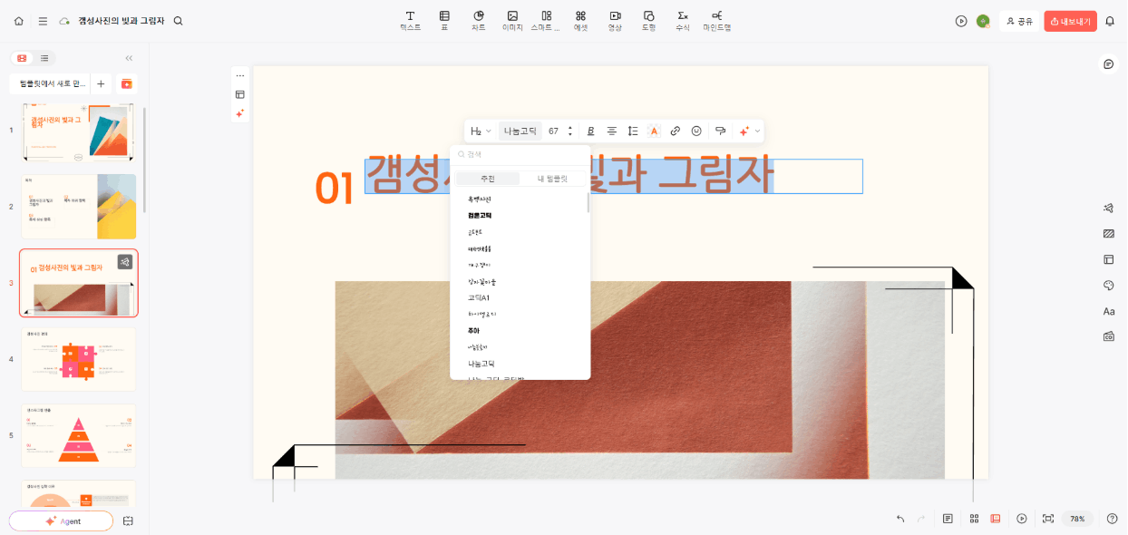
Task: Select slide 5 pyramid thumbnail
Action: (x=79, y=436)
